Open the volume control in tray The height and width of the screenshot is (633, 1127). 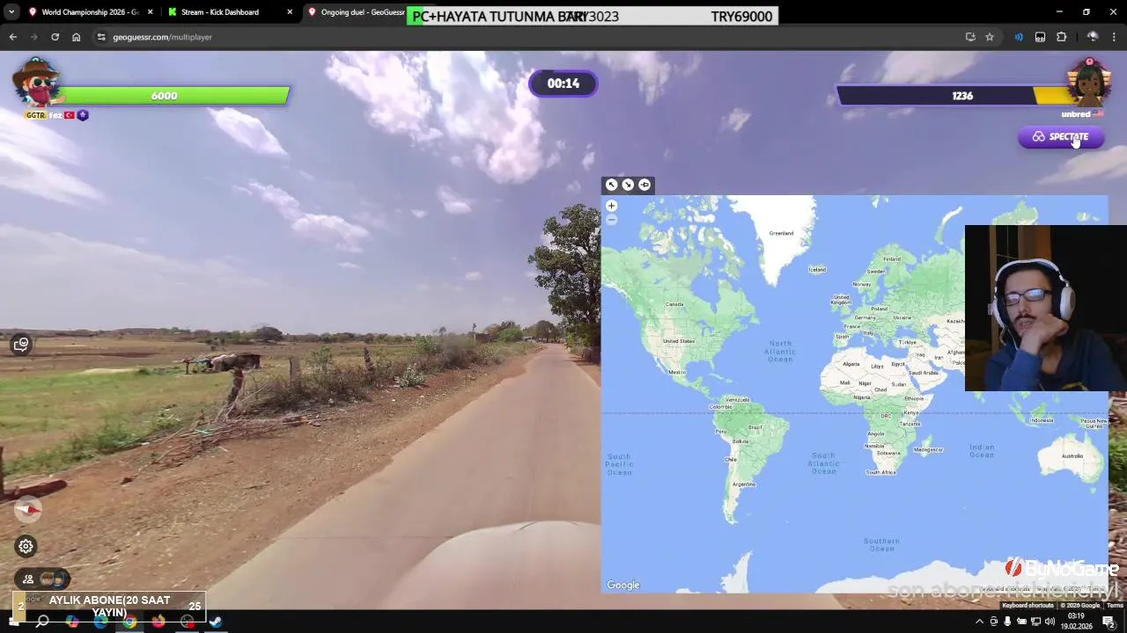click(1050, 622)
